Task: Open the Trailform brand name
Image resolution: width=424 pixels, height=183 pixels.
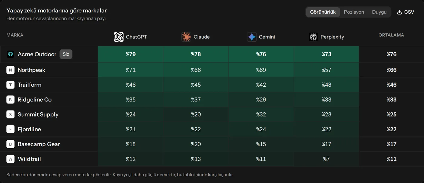Action: point(29,85)
